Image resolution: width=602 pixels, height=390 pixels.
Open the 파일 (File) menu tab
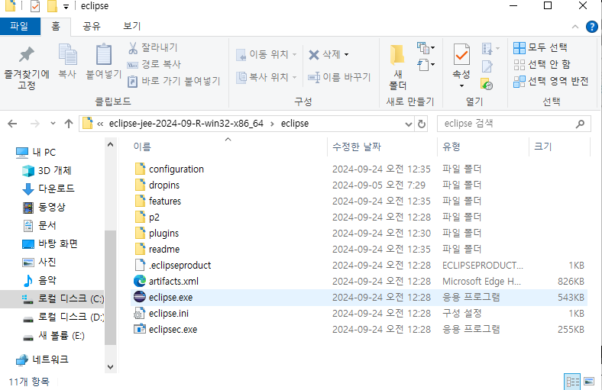(20, 26)
